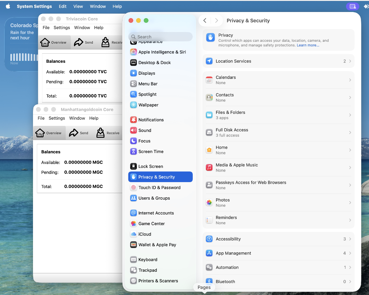Select the Keyboard sidebar icon
The height and width of the screenshot is (295, 369).
(x=134, y=260)
